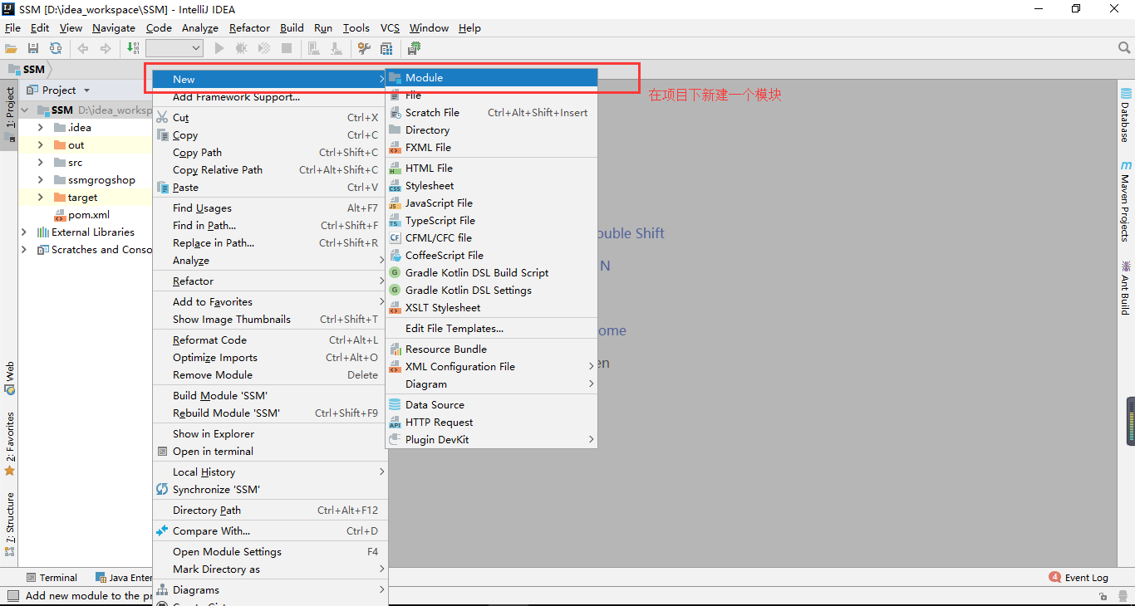Choose Reformat Code in the context menu

270,340
